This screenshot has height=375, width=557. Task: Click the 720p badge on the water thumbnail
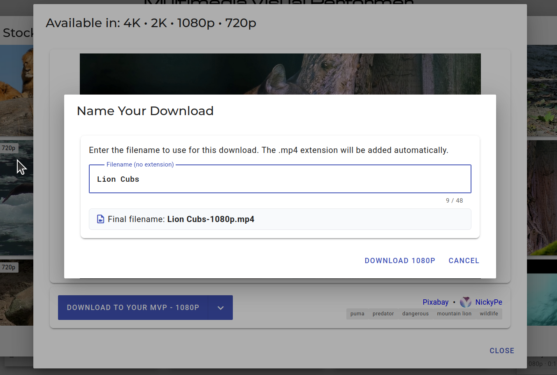coord(9,148)
